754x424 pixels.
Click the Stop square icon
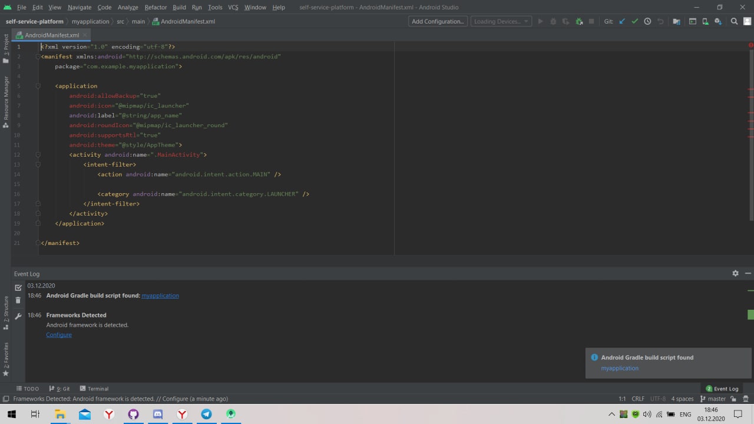pyautogui.click(x=591, y=21)
